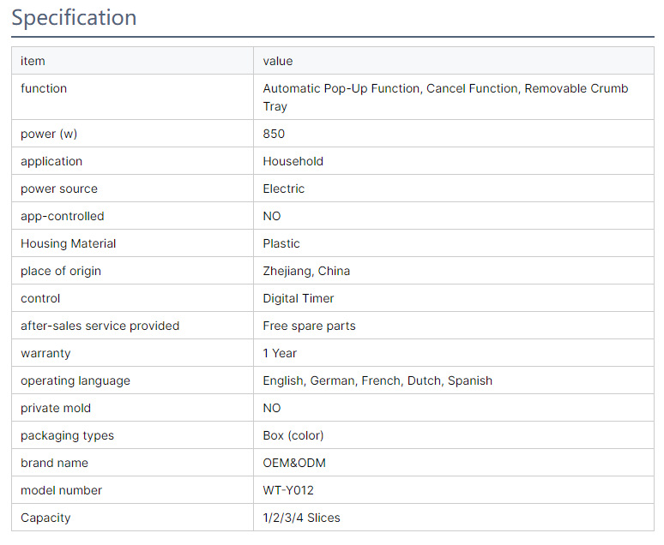This screenshot has width=664, height=545.
Task: Click the Plastic housing material value
Action: 281,243
